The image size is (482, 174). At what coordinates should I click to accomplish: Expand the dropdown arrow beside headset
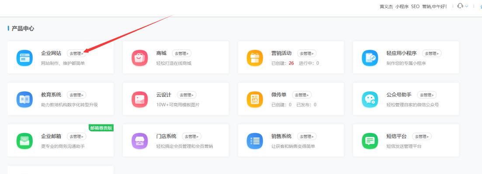(x=467, y=6)
